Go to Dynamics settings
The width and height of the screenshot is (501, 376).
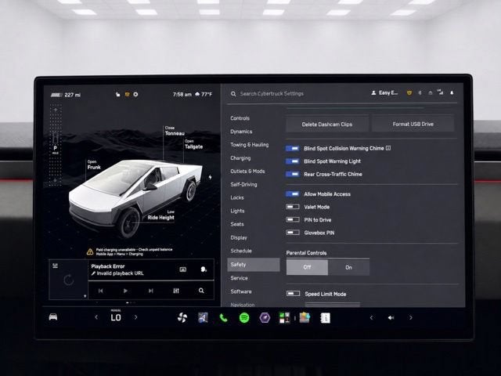tap(241, 132)
